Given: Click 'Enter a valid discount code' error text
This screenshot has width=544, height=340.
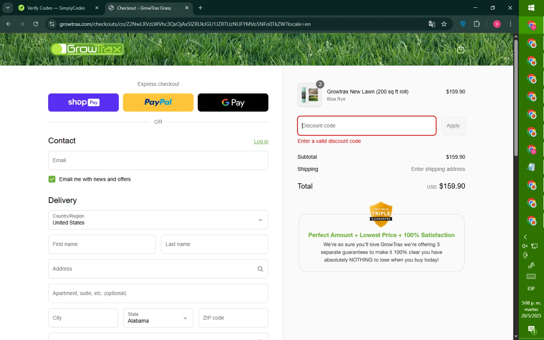Looking at the screenshot, I should point(329,141).
